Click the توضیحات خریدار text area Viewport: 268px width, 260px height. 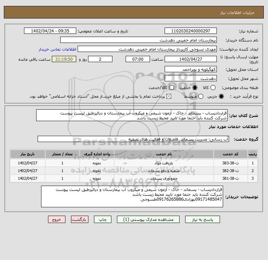click(x=132, y=196)
